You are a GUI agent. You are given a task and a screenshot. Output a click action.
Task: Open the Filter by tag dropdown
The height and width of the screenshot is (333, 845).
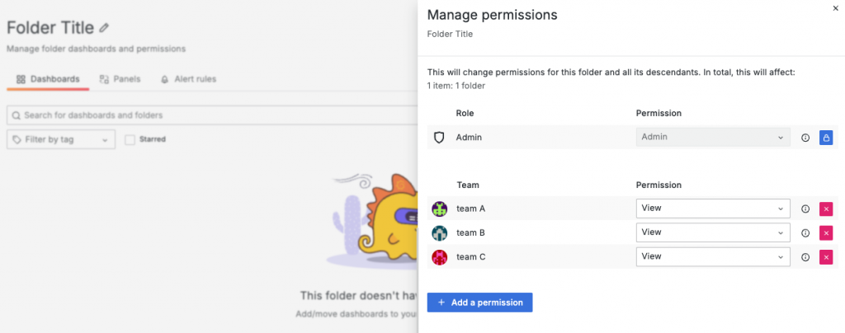click(61, 139)
